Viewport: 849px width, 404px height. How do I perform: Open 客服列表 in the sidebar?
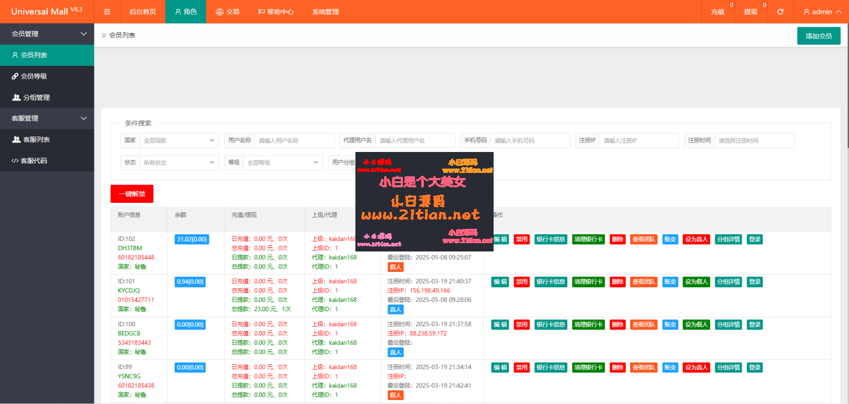click(x=47, y=139)
